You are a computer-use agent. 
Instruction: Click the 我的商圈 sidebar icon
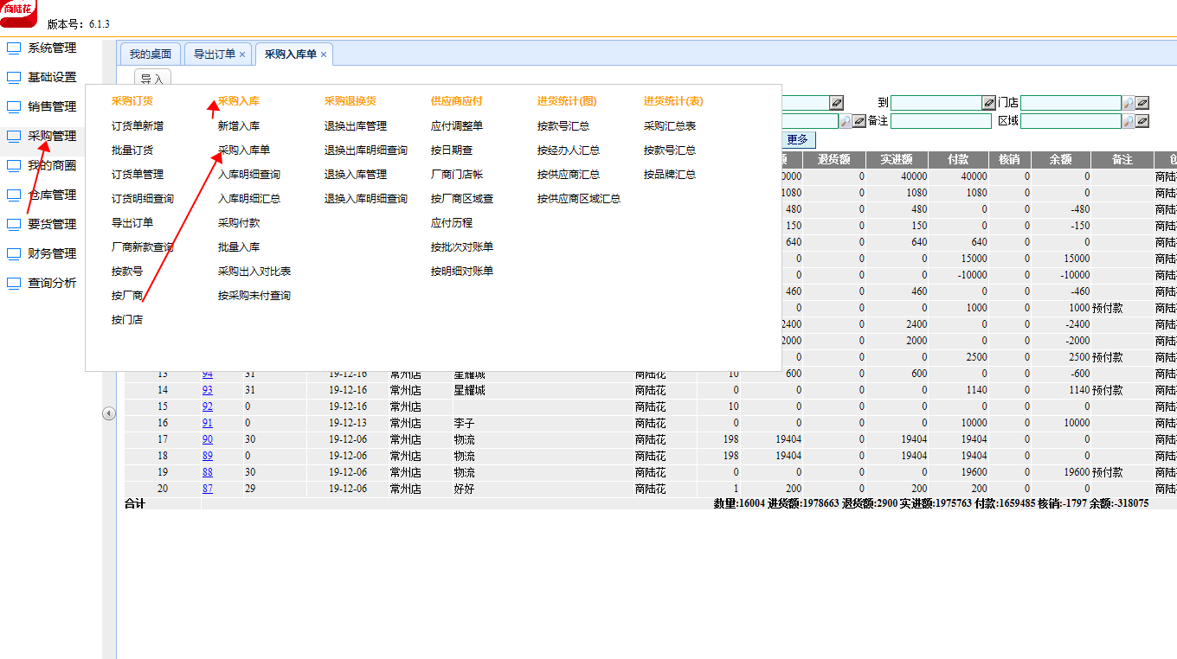[x=14, y=166]
